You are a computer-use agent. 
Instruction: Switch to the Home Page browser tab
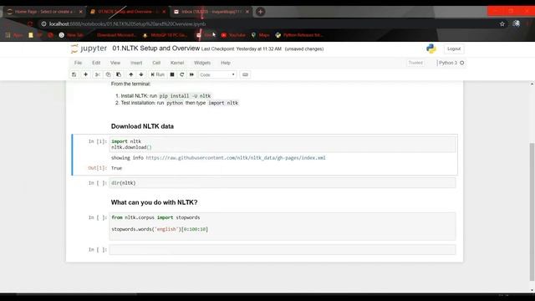pyautogui.click(x=43, y=12)
